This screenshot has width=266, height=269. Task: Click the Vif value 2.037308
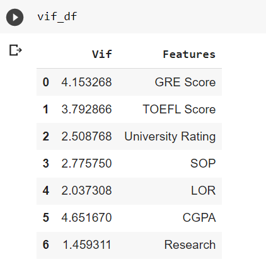86,190
